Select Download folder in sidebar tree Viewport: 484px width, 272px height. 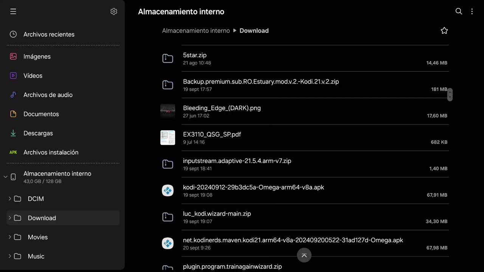63,218
